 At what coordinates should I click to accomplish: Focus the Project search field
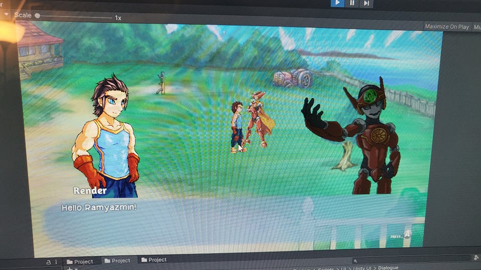pyautogui.click(x=411, y=260)
